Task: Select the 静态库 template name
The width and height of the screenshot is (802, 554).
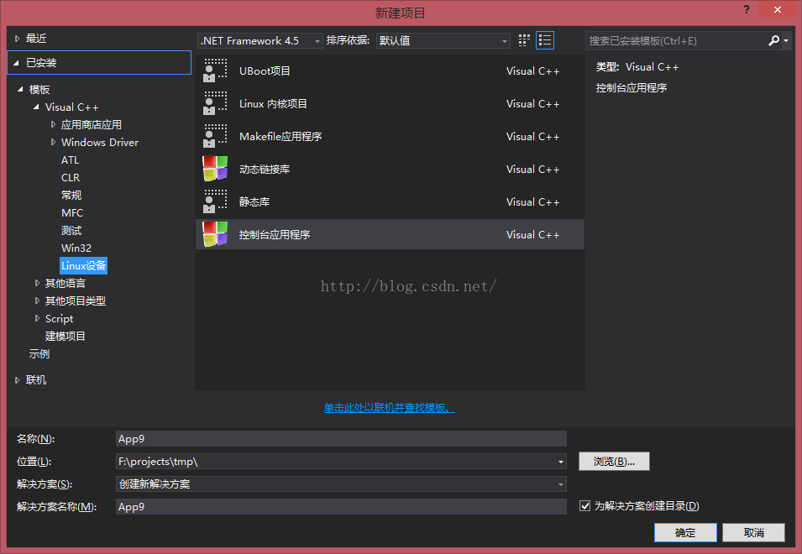Action: (254, 201)
